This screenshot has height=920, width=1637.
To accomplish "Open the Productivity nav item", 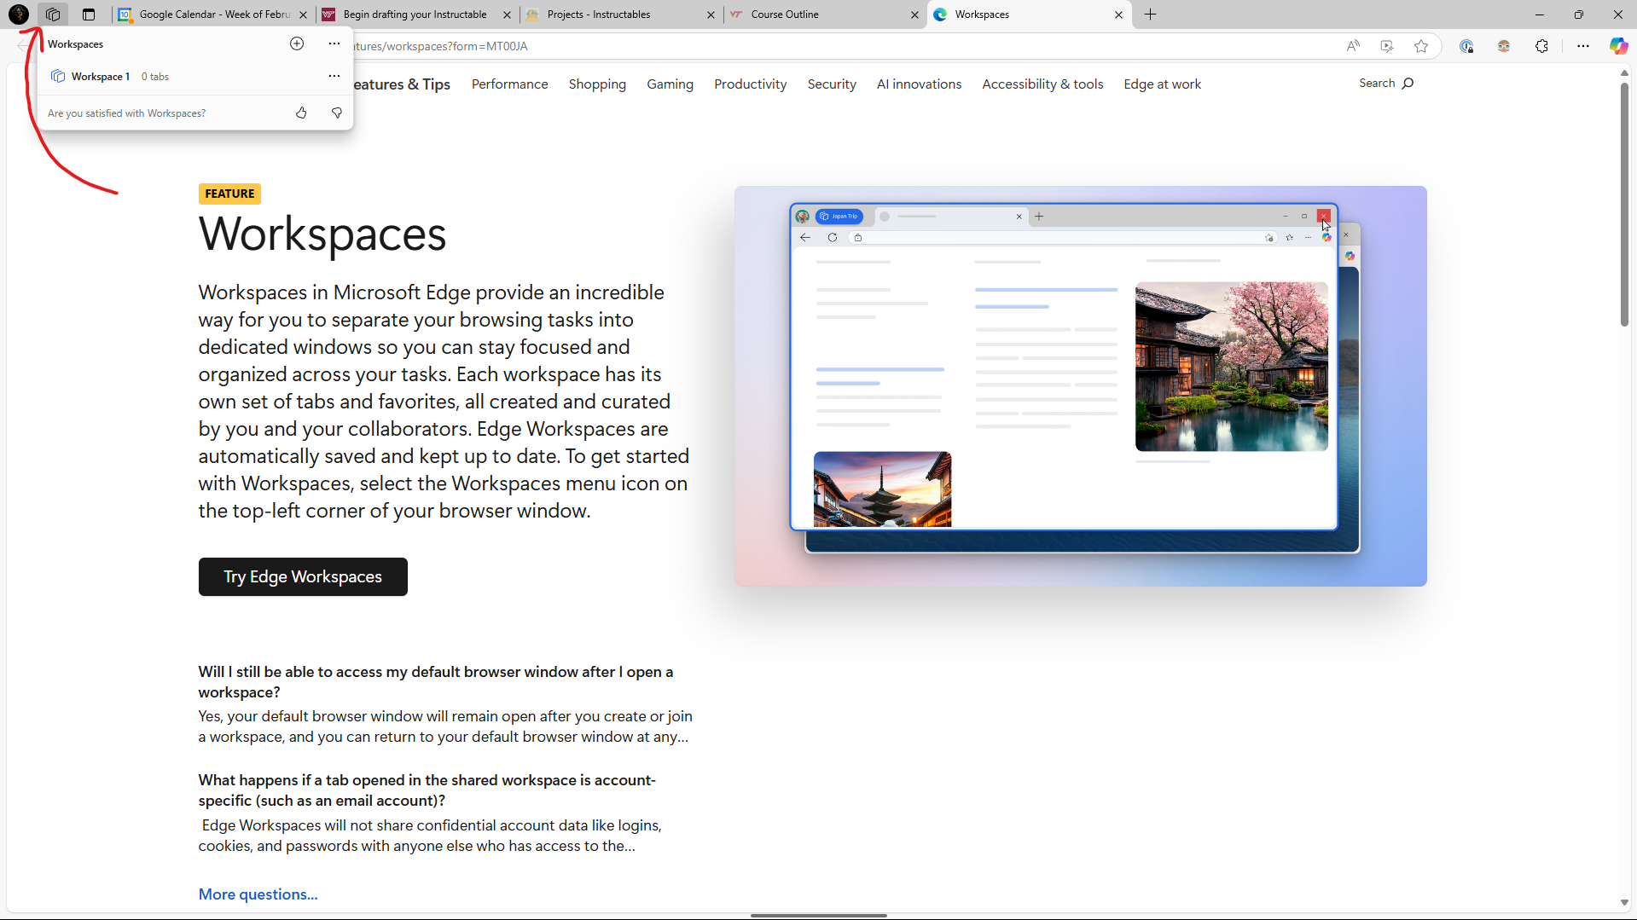I will [x=751, y=84].
